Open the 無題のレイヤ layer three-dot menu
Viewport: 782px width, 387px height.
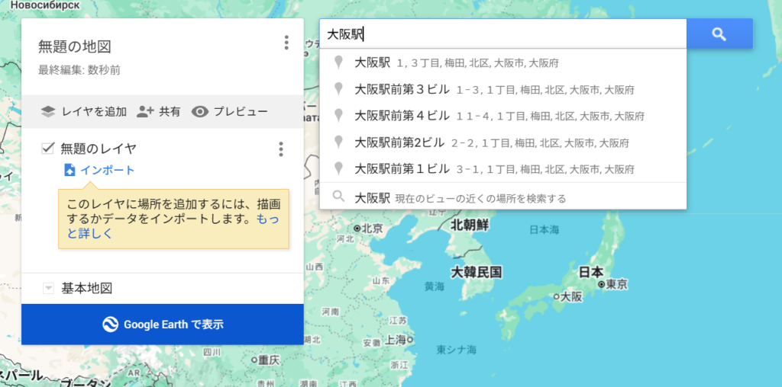pos(281,149)
